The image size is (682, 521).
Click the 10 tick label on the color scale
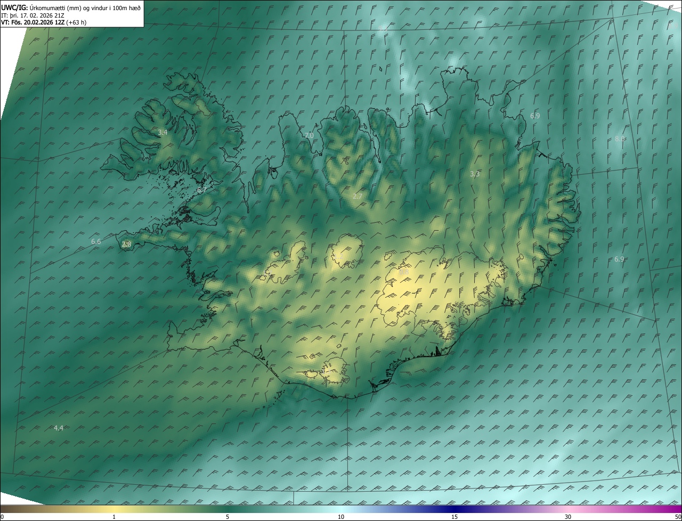pos(341,517)
